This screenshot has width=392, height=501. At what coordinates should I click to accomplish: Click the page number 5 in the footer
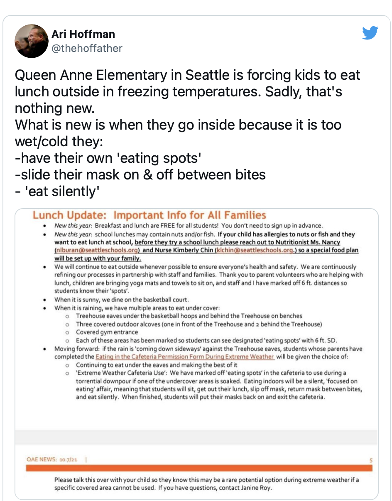point(371,460)
